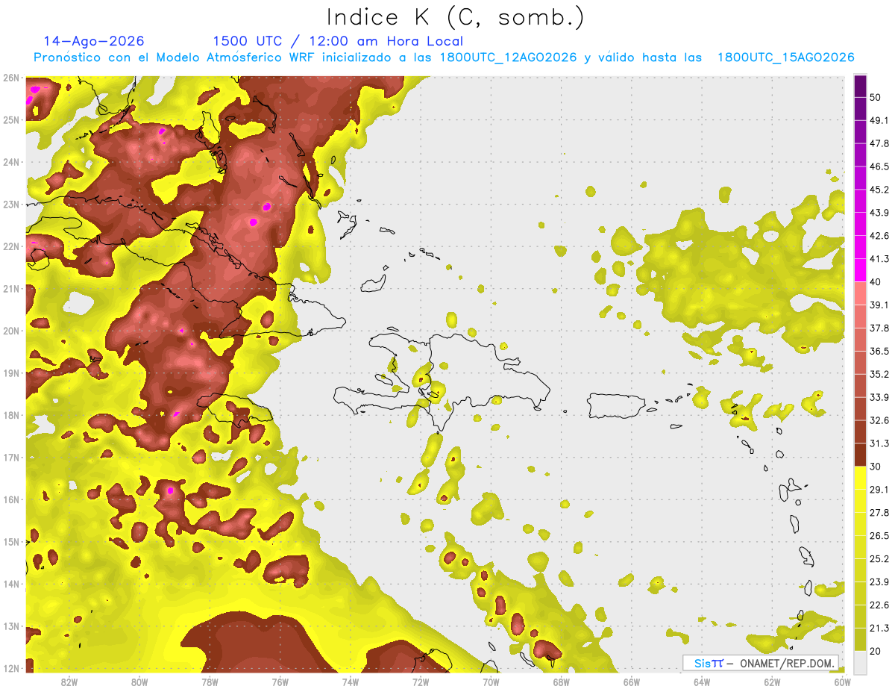Click the colorbar value '37.8'

pyautogui.click(x=879, y=328)
